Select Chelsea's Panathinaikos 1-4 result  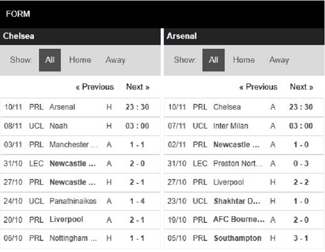coord(80,201)
